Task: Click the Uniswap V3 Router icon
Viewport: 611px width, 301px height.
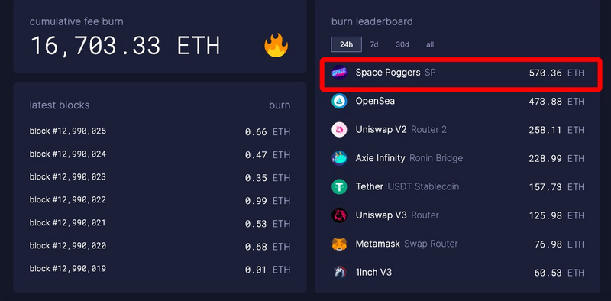Action: pos(339,215)
